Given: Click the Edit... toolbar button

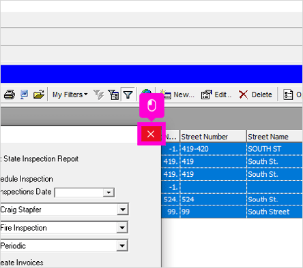Looking at the screenshot, I should point(216,95).
